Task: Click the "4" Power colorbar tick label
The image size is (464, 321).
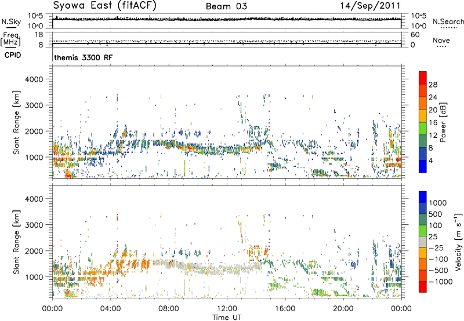Action: click(431, 161)
